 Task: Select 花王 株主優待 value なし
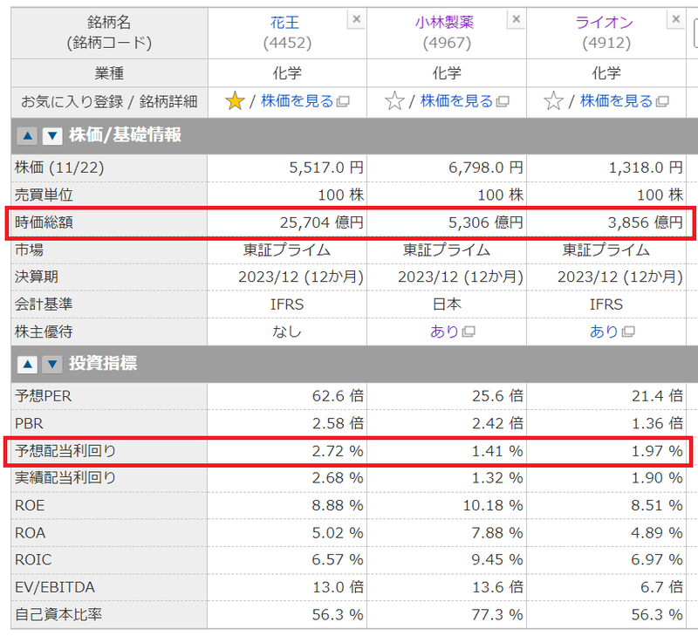pyautogui.click(x=287, y=332)
